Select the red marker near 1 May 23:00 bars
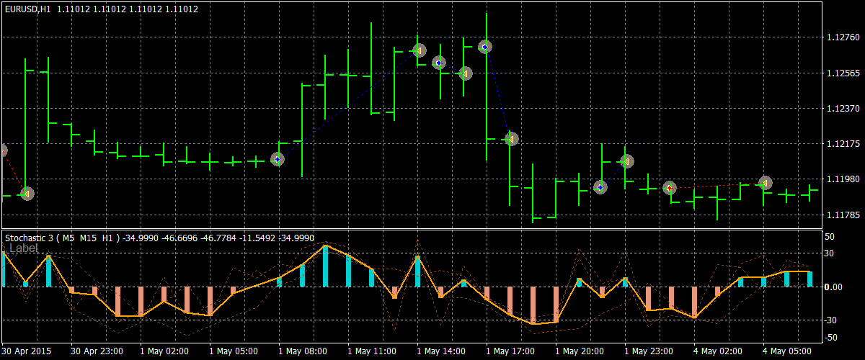This screenshot has height=360, width=865. click(x=670, y=188)
